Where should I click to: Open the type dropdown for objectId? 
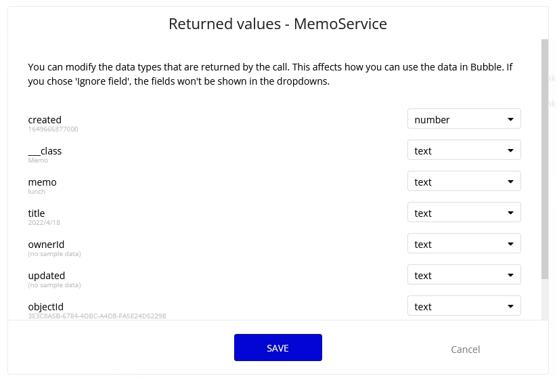coord(464,306)
